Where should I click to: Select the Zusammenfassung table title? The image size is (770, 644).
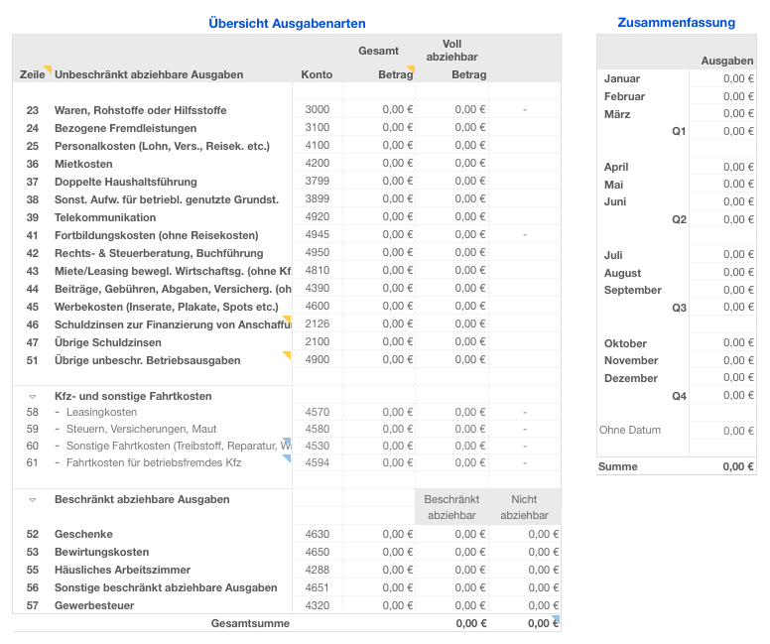[x=676, y=22]
